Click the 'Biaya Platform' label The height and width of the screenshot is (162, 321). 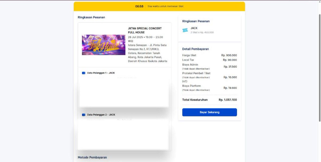pos(192,86)
